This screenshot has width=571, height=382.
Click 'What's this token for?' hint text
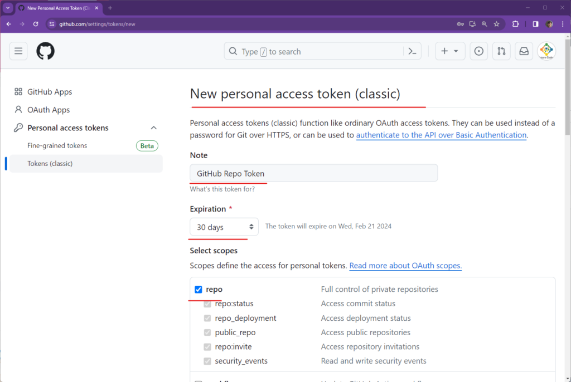point(222,189)
